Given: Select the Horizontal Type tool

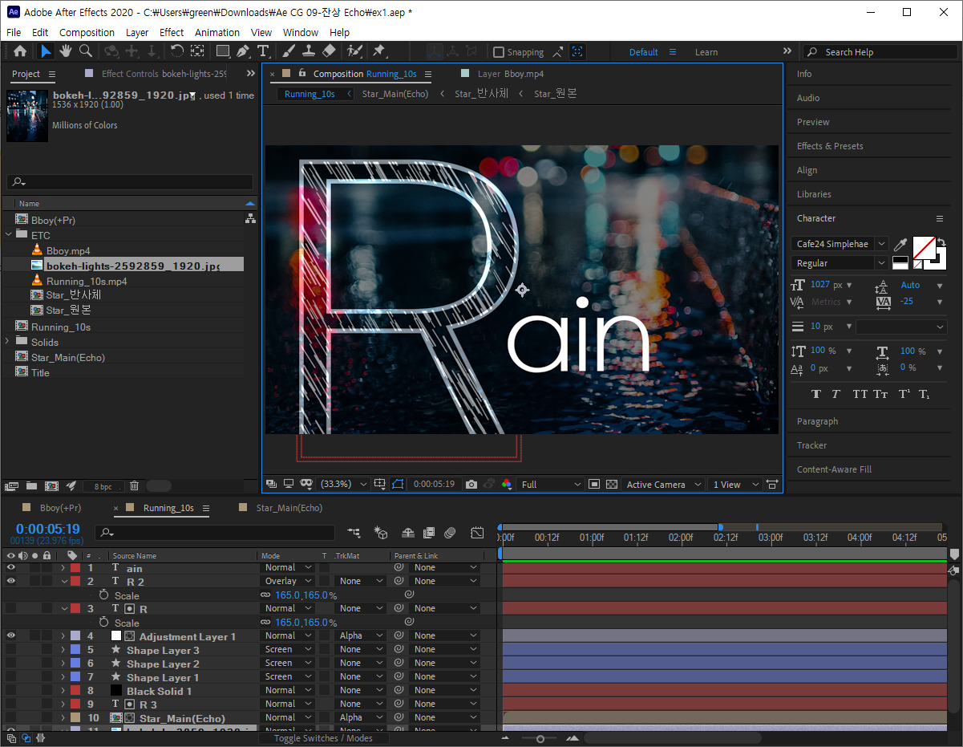Looking at the screenshot, I should click(x=262, y=51).
